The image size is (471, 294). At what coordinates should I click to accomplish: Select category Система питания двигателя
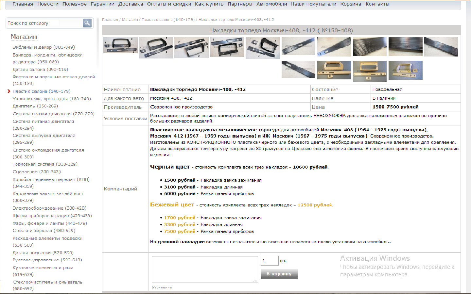pyautogui.click(x=43, y=125)
